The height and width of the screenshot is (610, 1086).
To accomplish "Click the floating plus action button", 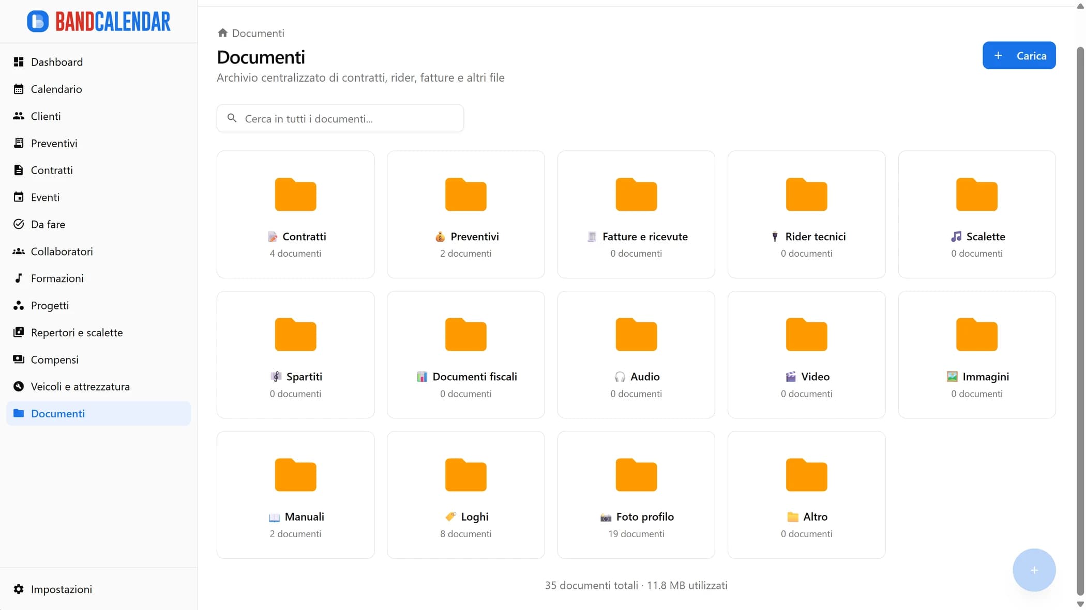I will click(x=1034, y=570).
